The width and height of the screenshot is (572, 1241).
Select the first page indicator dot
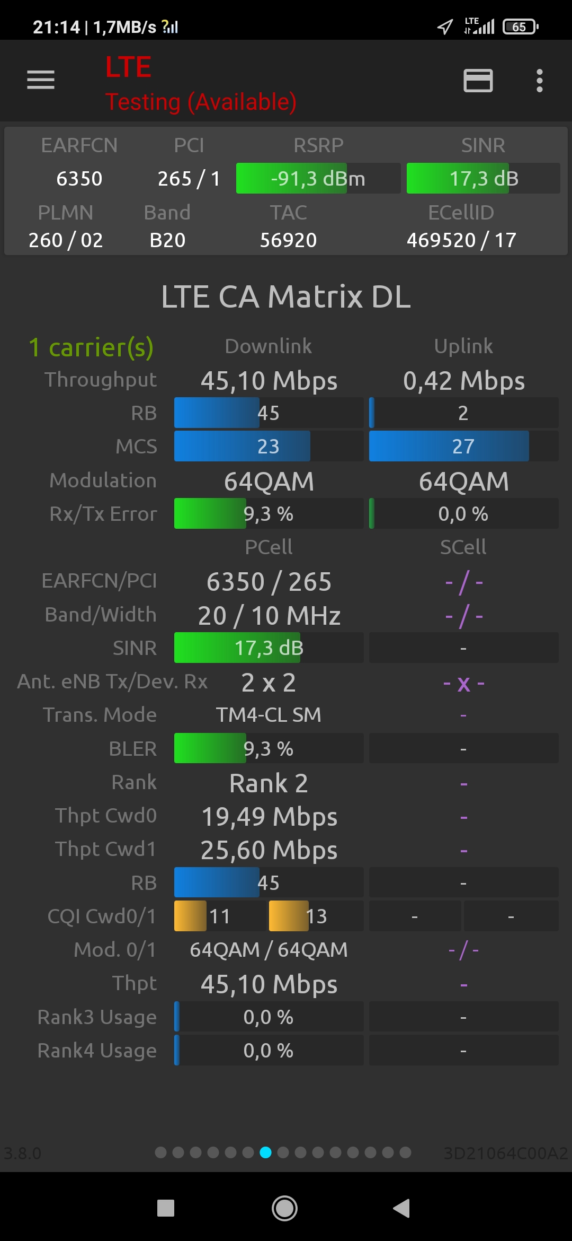click(161, 1152)
